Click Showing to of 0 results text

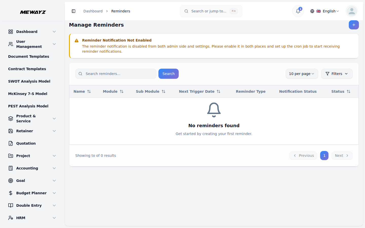96,156
